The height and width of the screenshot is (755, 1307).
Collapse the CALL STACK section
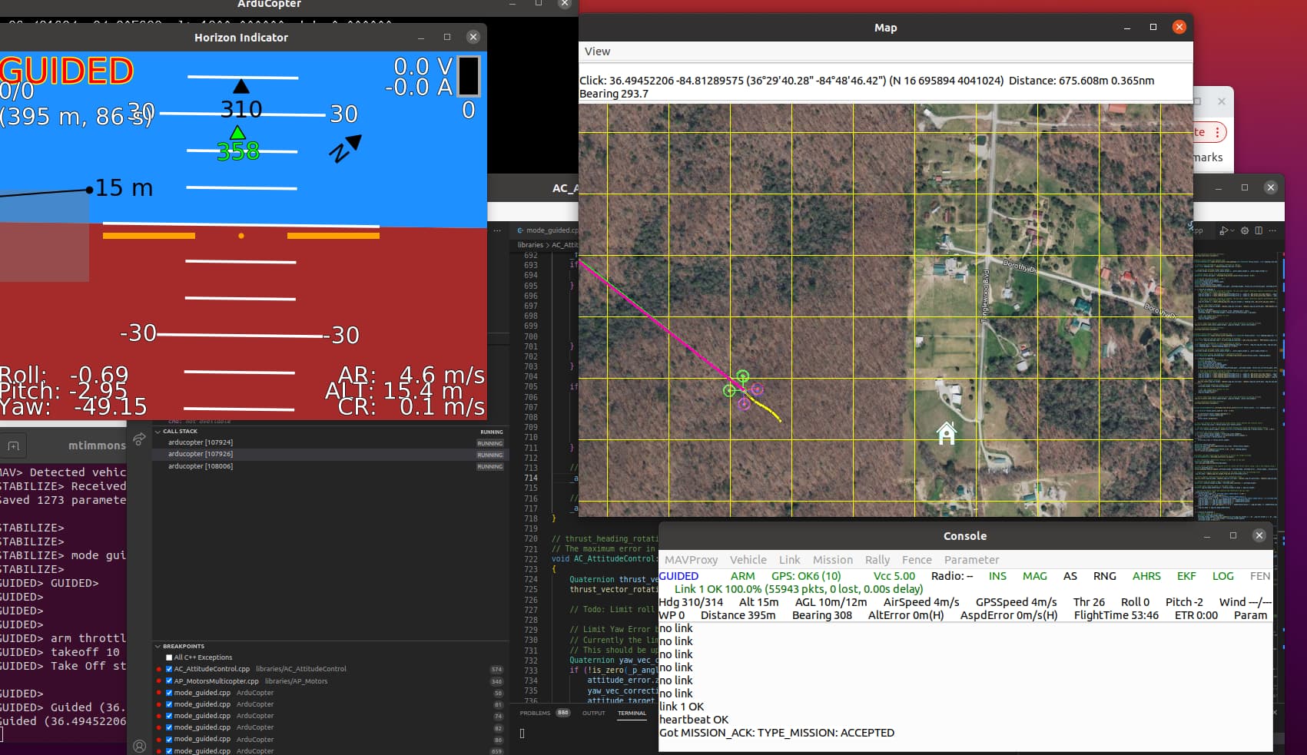[x=158, y=432]
